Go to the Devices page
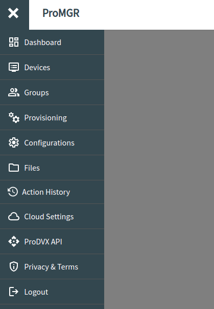 pyautogui.click(x=52, y=67)
